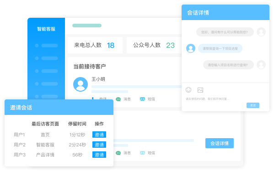Invite 用户1 to a conversation
The image size is (274, 171).
99,135
